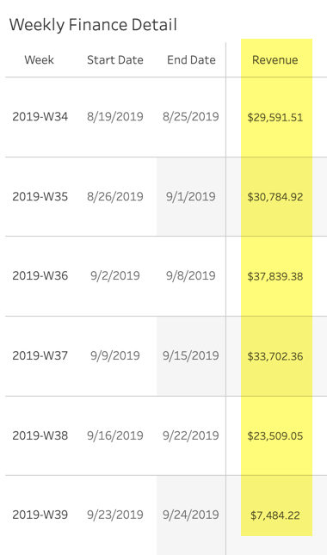Select the 2019-W39 week cell
Image resolution: width=327 pixels, height=555 pixels.
point(40,515)
